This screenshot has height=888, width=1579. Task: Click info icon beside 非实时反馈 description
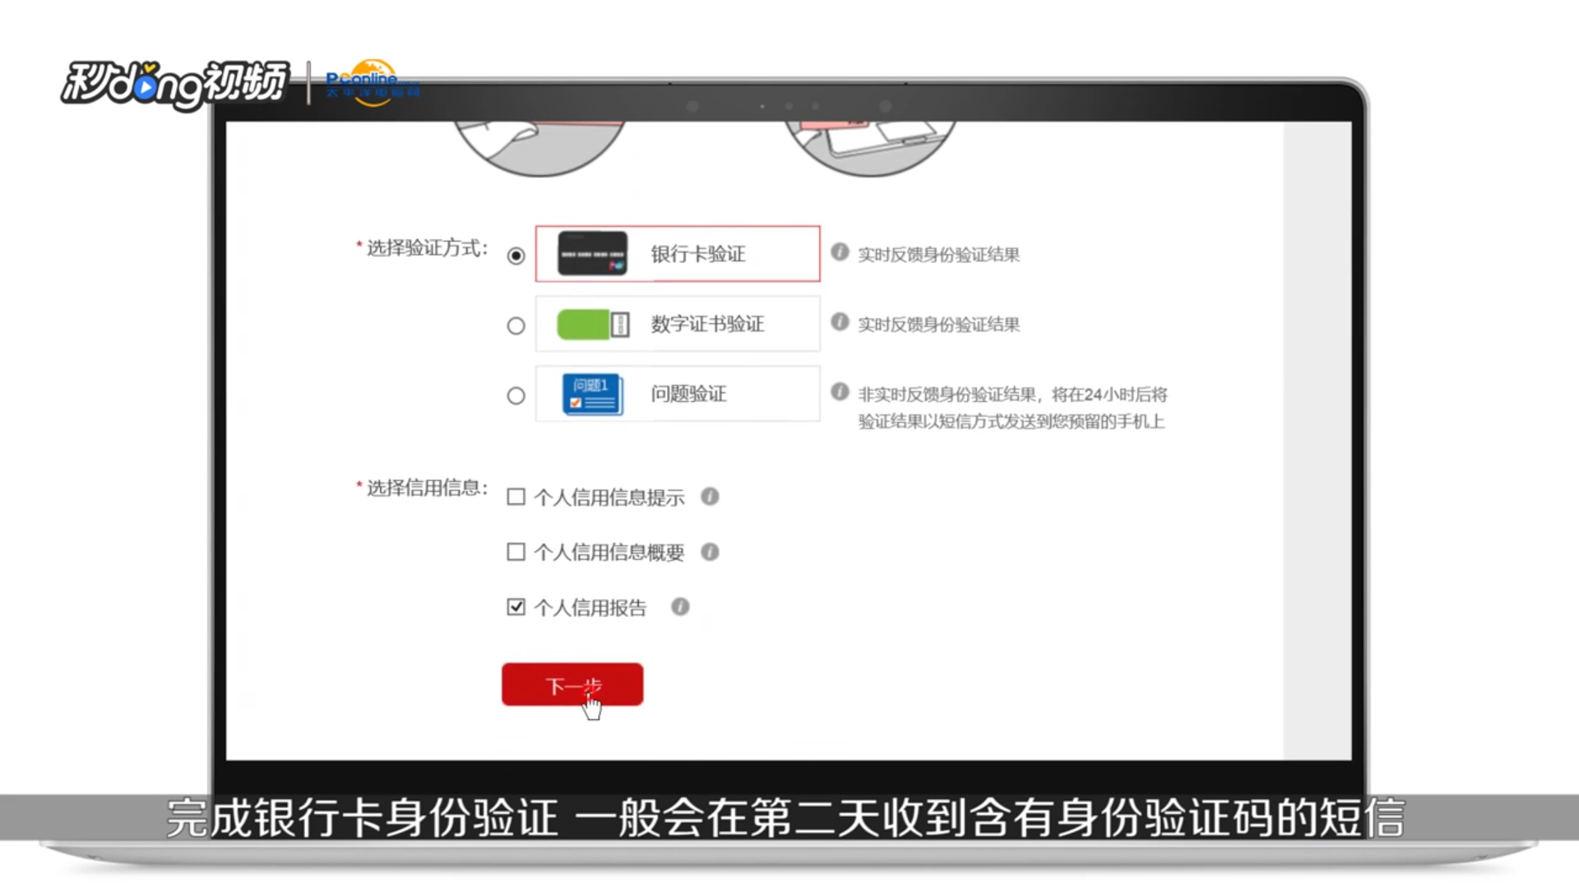coord(840,391)
